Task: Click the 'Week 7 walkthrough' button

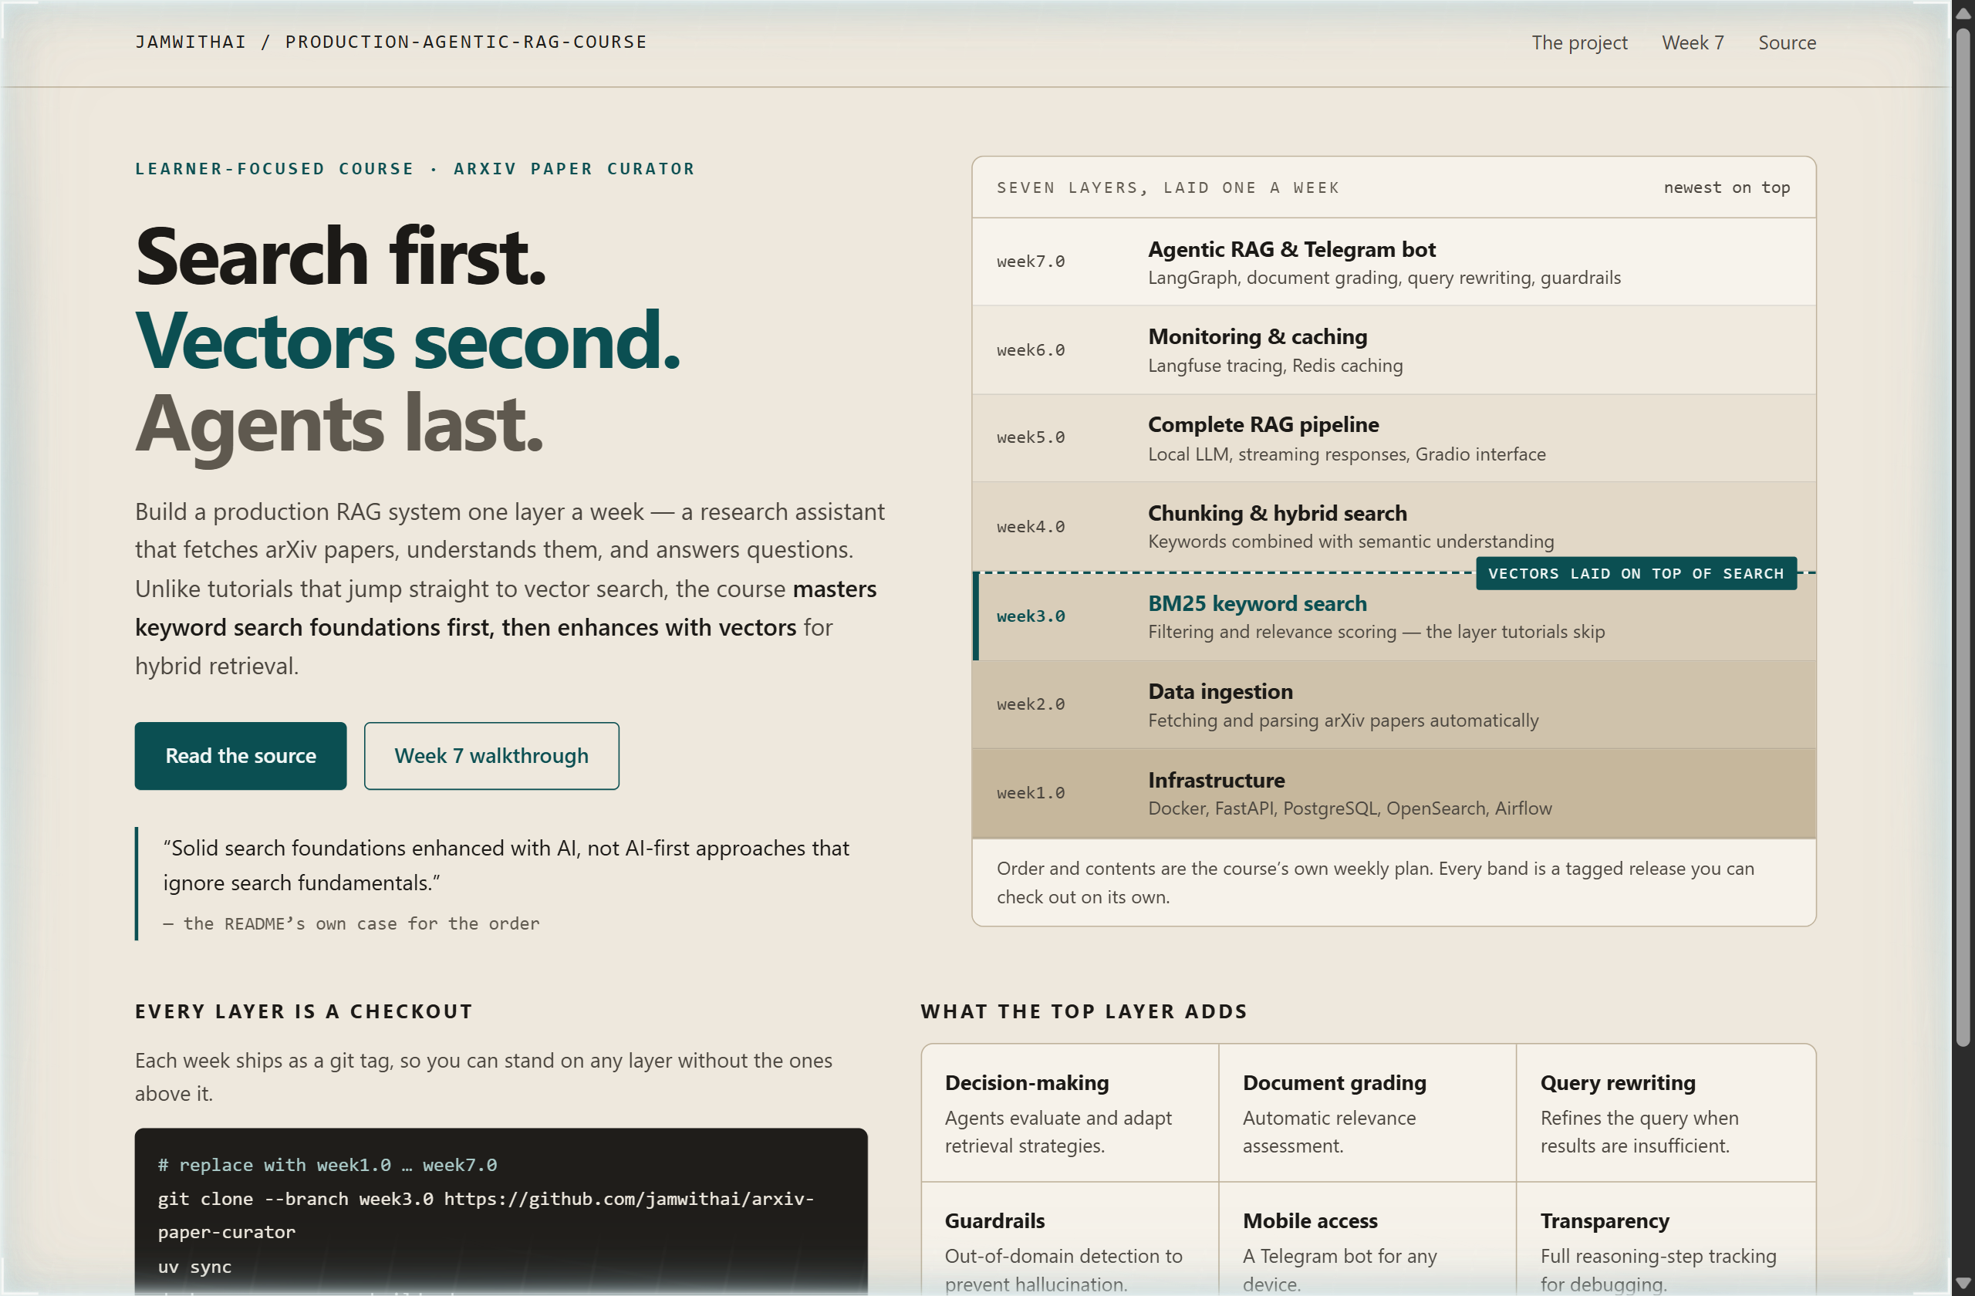Action: click(491, 755)
